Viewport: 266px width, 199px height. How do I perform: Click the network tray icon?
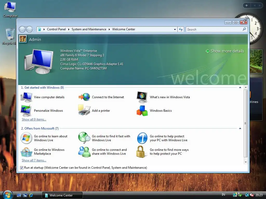[x=247, y=195]
